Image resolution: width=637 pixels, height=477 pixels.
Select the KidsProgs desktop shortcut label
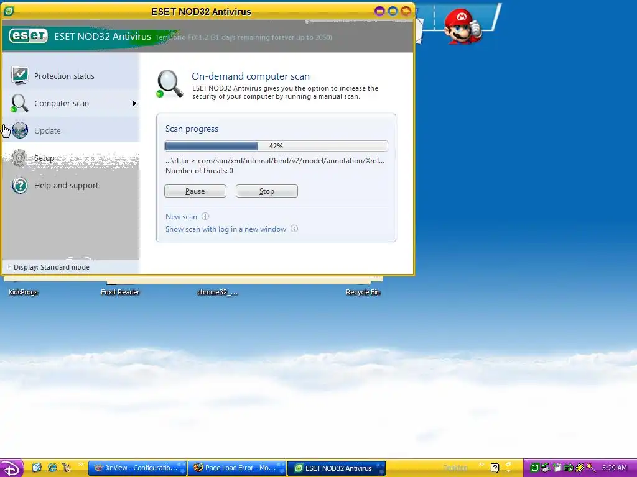[x=23, y=292]
